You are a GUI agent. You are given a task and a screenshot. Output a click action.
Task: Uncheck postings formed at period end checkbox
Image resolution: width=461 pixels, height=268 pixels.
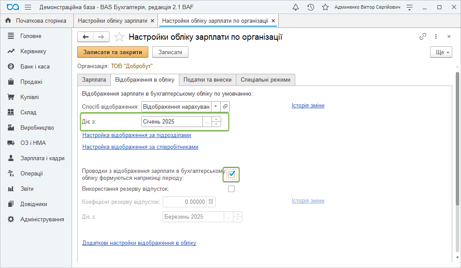(x=232, y=174)
